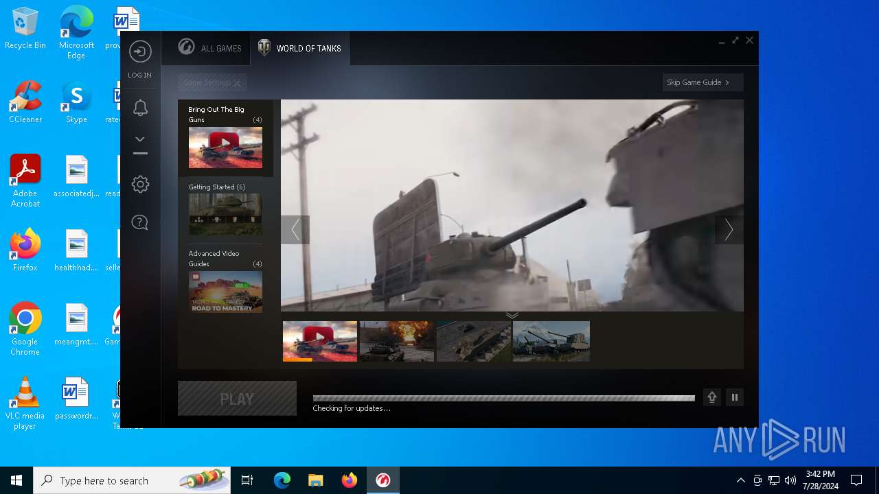
Task: Open Firefox from the taskbar
Action: click(350, 480)
